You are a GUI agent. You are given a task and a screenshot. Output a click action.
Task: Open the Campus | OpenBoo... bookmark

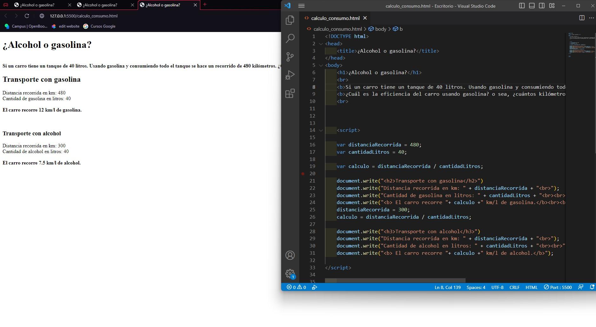(x=26, y=26)
